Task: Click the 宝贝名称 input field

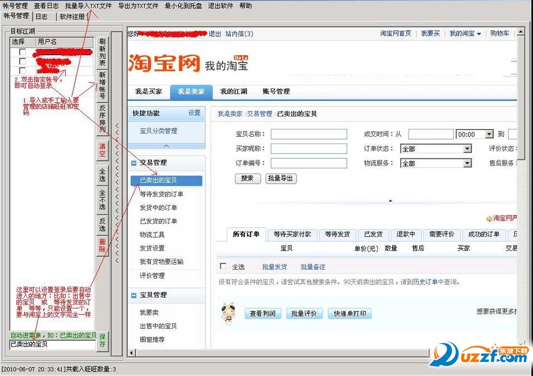Action: [x=308, y=134]
